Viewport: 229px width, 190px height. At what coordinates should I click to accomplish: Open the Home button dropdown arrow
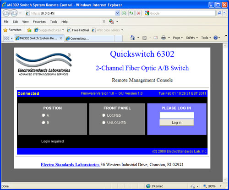(x=138, y=38)
